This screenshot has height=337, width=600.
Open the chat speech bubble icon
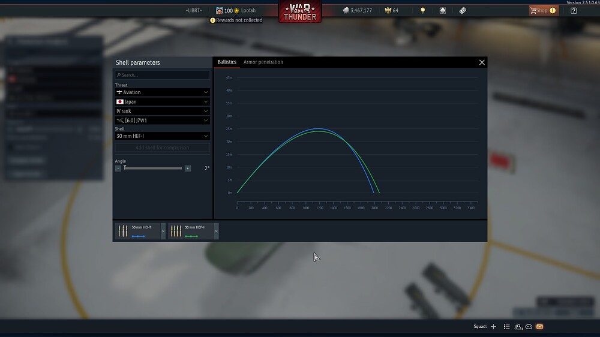529,327
